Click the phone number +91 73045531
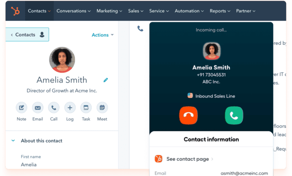This screenshot has height=176, width=292. click(x=212, y=75)
